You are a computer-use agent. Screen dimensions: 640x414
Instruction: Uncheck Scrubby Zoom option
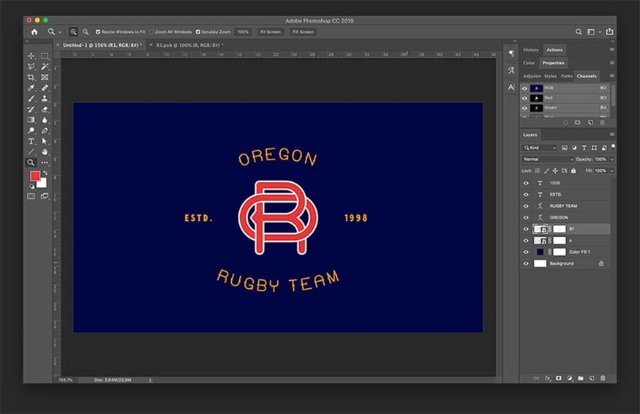(198, 32)
